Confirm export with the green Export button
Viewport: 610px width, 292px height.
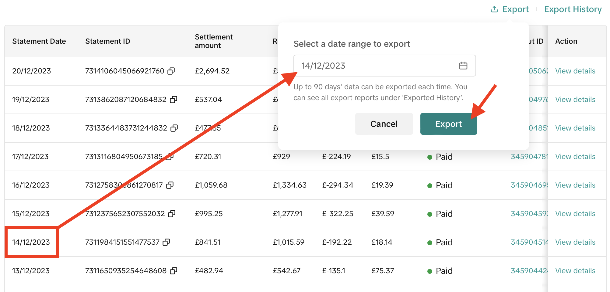pyautogui.click(x=448, y=124)
